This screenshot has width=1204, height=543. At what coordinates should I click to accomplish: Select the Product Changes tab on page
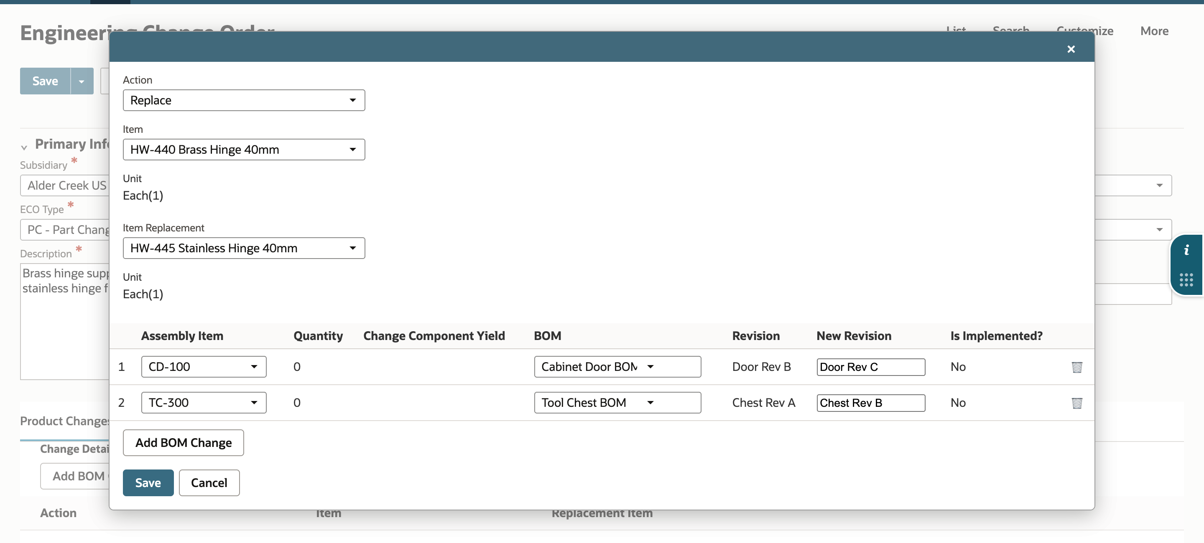tap(64, 421)
